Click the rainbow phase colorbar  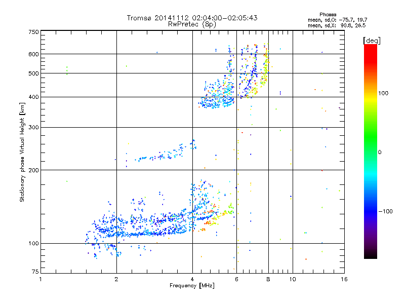[371, 151]
